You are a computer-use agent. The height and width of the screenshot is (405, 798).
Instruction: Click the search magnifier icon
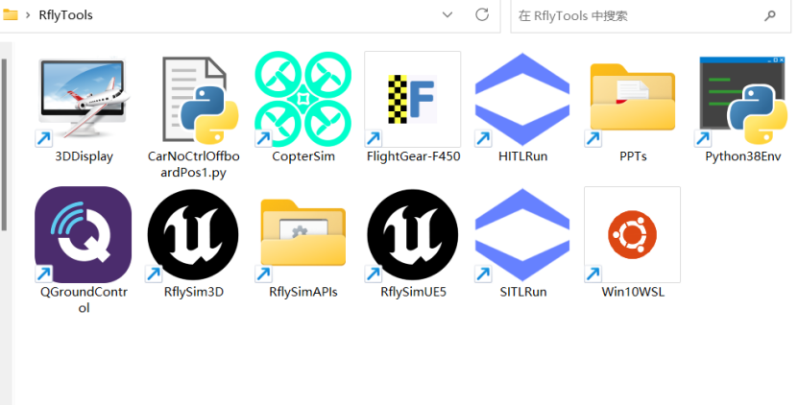[x=770, y=15]
